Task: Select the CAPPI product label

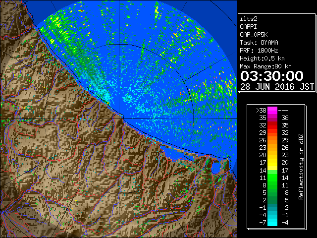Action: pyautogui.click(x=248, y=27)
